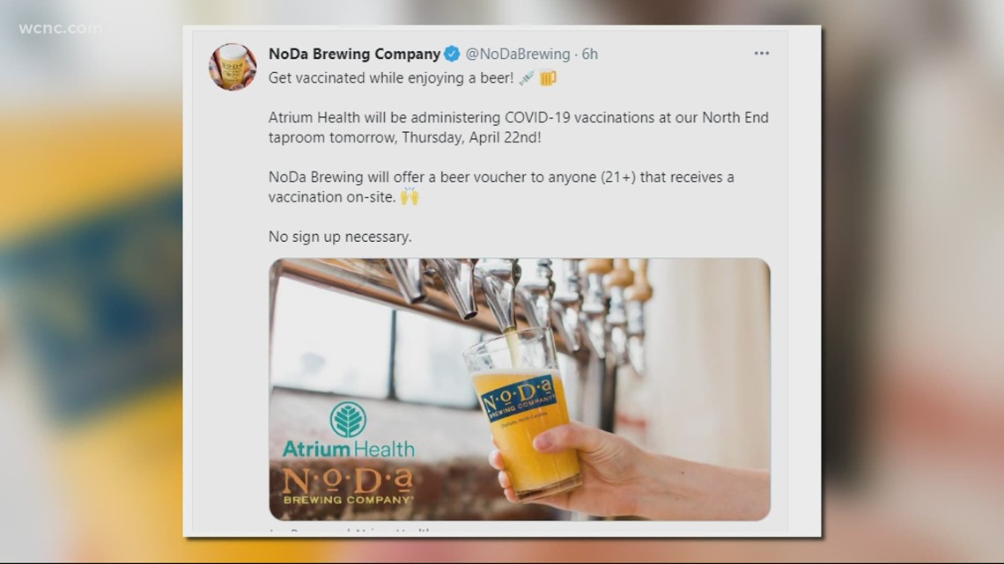This screenshot has width=1004, height=564.
Task: Click the Atrium Health tree logo in image
Action: tap(348, 420)
